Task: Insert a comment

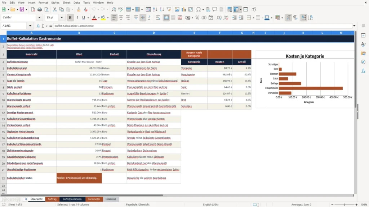Action: 215,9
